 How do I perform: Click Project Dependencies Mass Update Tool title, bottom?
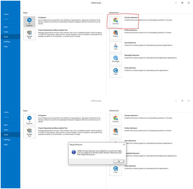tap(53, 128)
